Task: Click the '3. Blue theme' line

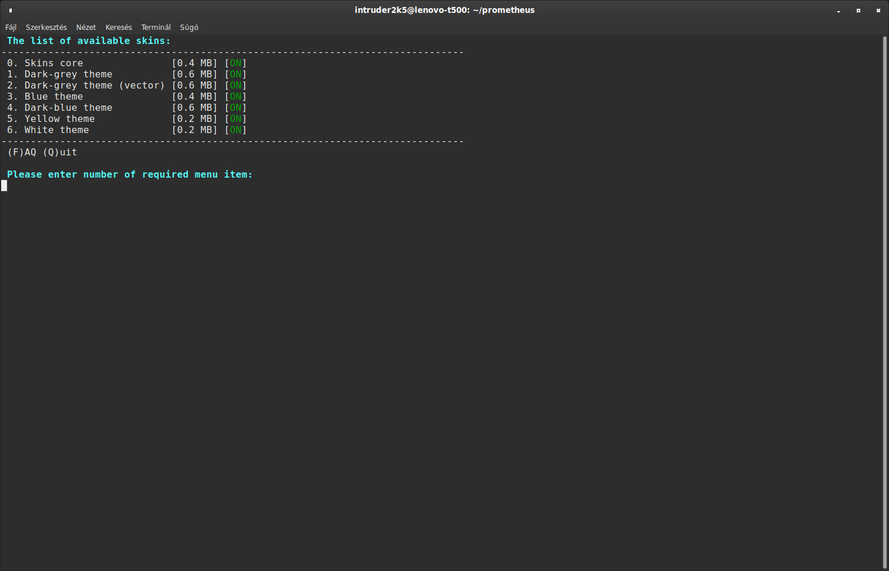Action: click(x=127, y=97)
